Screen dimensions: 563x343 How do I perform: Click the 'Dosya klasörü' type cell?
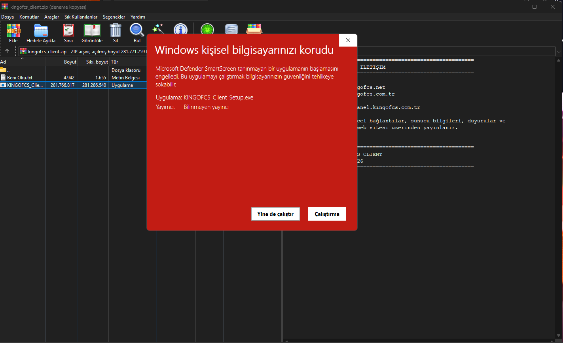126,70
